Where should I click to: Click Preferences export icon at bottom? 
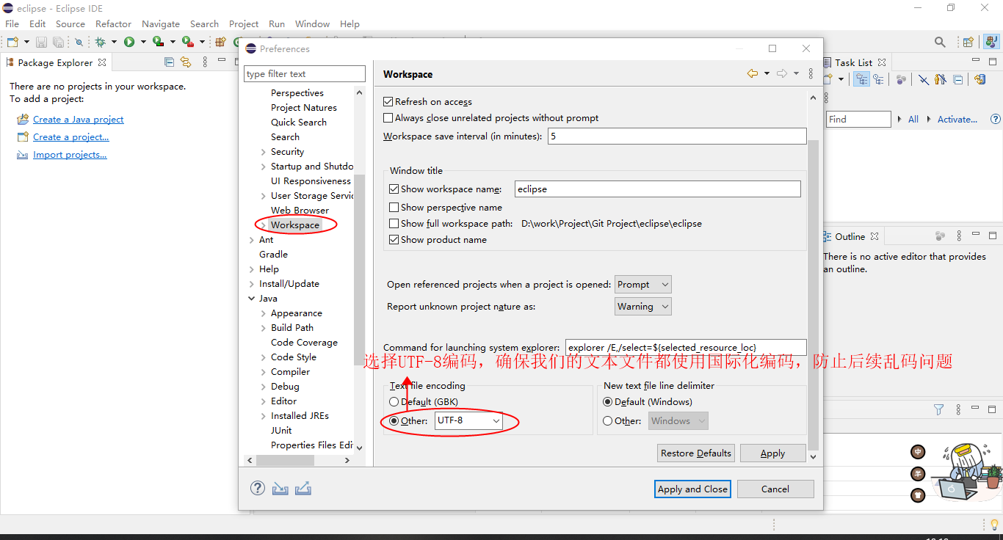[303, 488]
